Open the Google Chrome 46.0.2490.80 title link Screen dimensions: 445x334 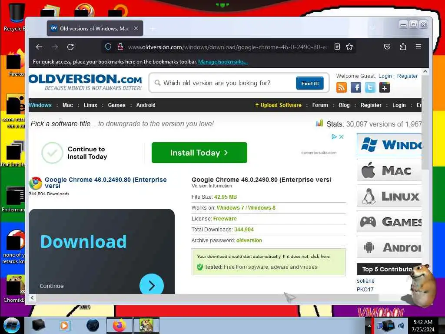pyautogui.click(x=106, y=182)
